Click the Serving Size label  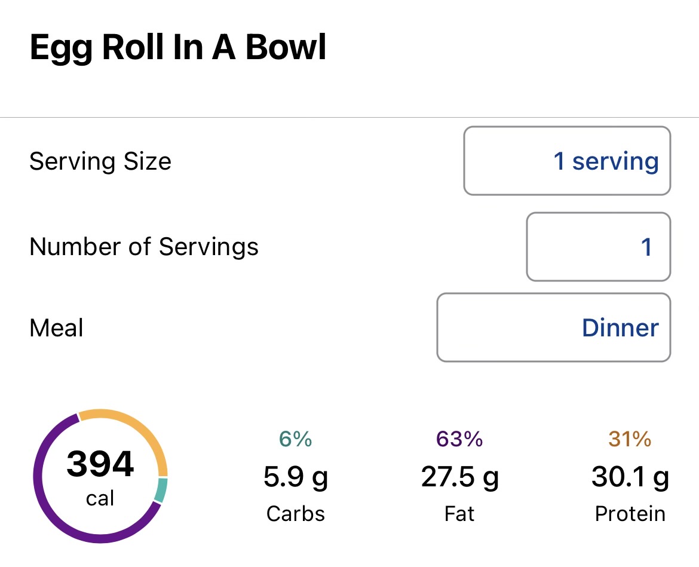coord(100,161)
